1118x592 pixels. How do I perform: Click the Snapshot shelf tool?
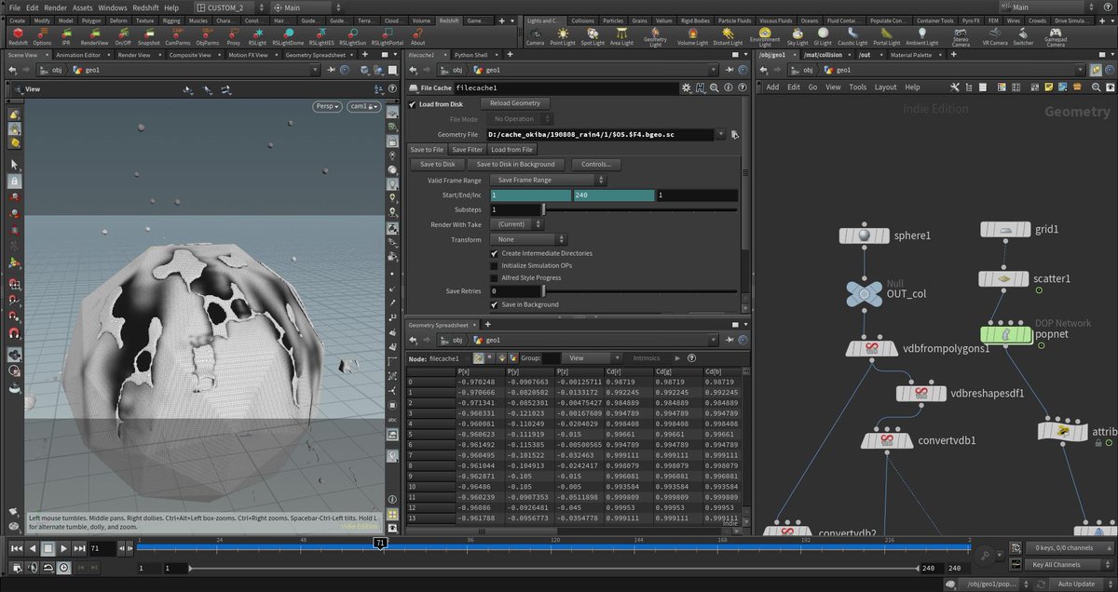[148, 34]
